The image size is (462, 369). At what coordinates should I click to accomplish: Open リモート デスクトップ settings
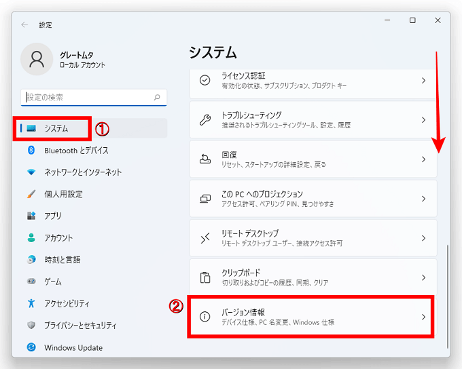313,238
